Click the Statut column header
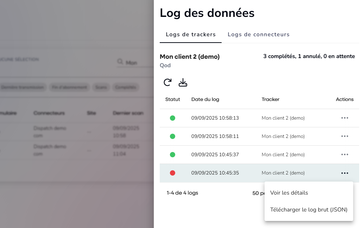This screenshot has height=228, width=362. 172,99
